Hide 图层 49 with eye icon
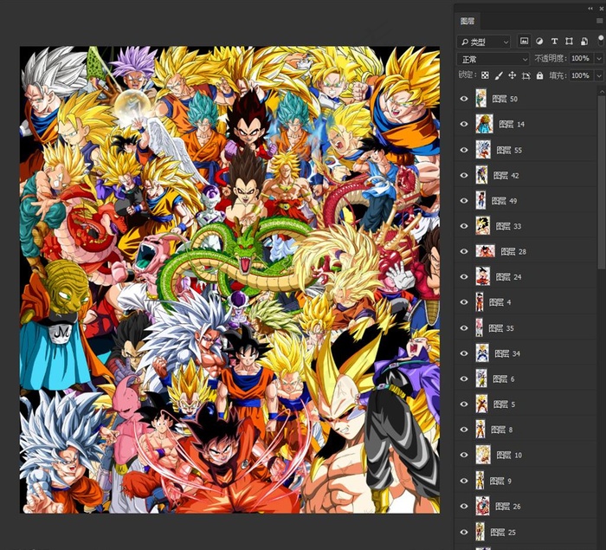The height and width of the screenshot is (550, 606). tap(464, 201)
